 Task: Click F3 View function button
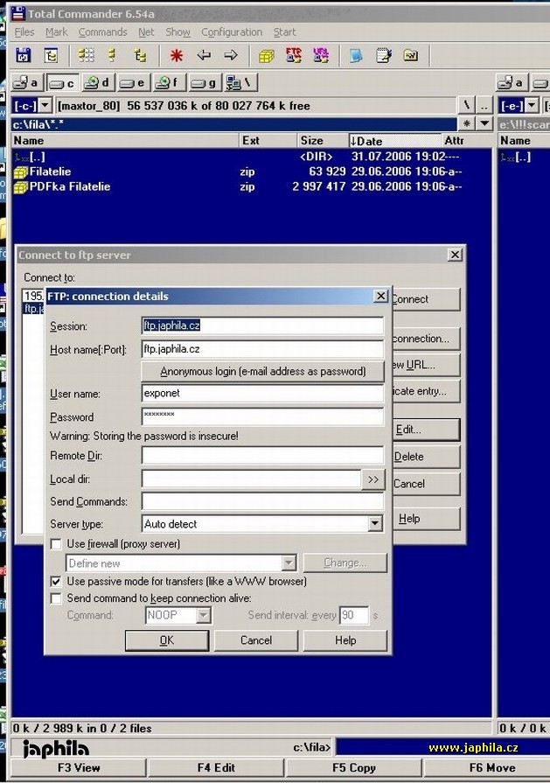click(x=79, y=768)
